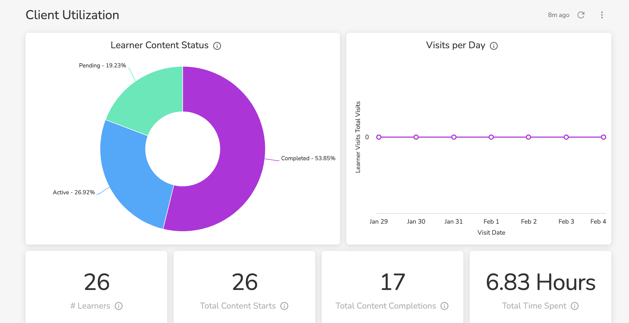Click the 'Visit Date' axis title
This screenshot has width=629, height=323.
point(491,233)
